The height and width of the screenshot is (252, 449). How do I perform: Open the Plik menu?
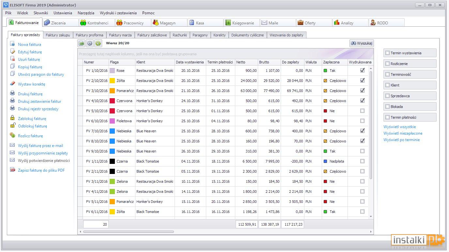(x=8, y=13)
